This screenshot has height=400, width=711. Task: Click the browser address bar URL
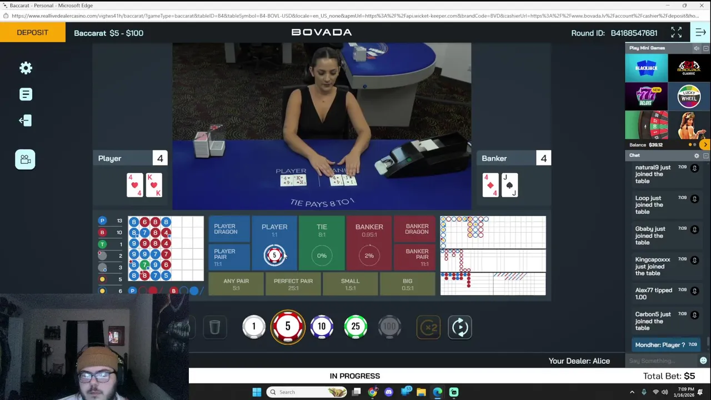(x=355, y=16)
